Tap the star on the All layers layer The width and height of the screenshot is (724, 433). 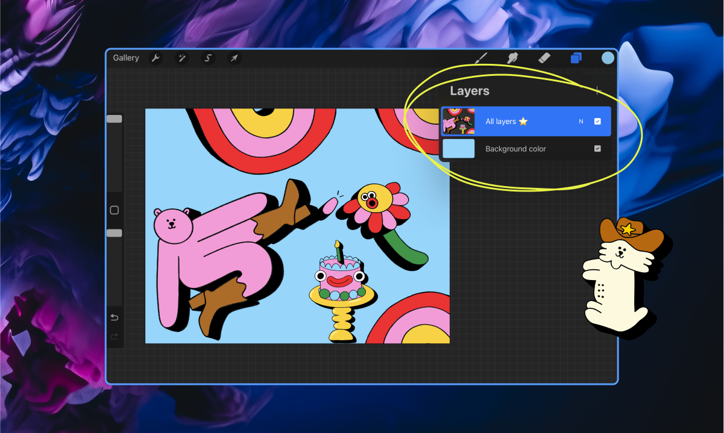point(522,121)
